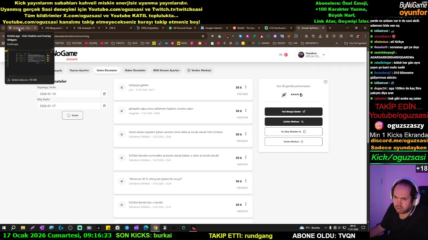
Task: Show hidden system tray icons
Action: pos(326,228)
